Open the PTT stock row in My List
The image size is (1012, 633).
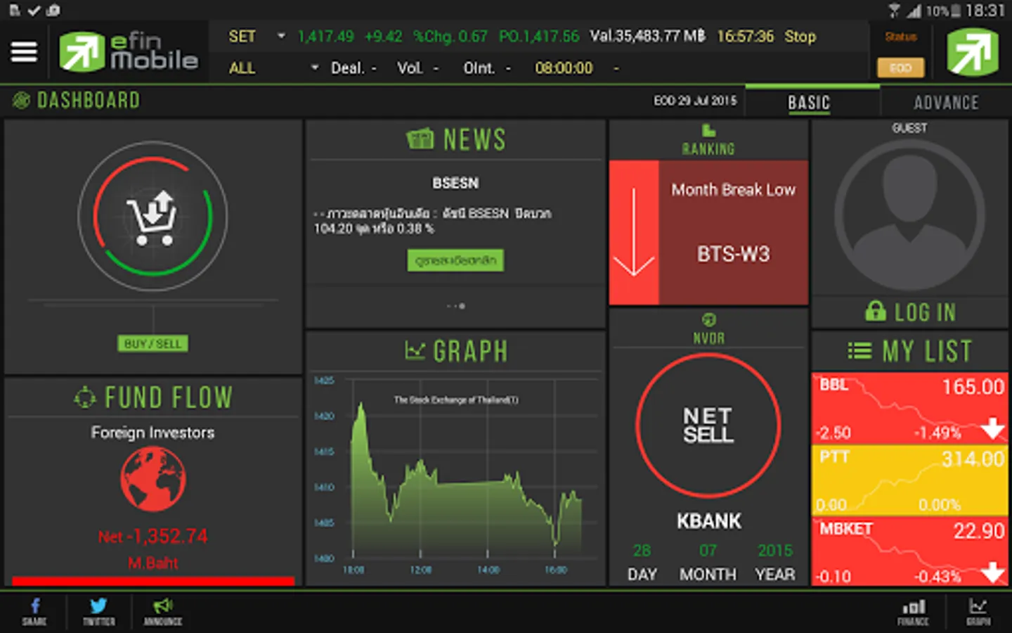(x=909, y=480)
